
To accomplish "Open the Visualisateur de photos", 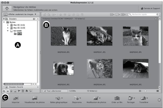I will (x=35, y=100).
